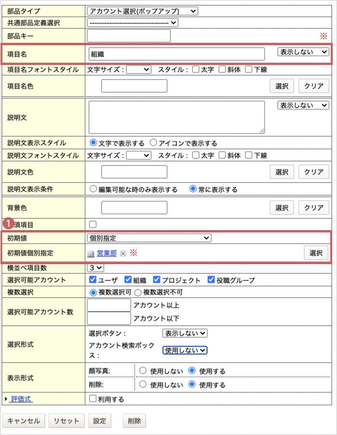Open the 営業部 link
The image size is (337, 435).
(x=106, y=253)
